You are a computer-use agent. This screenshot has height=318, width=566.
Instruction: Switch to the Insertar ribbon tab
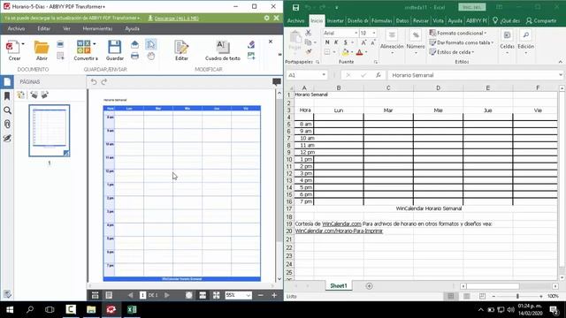335,21
